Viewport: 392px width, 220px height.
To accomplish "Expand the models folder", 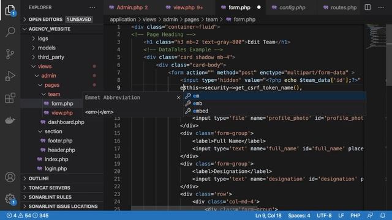I will click(62, 48).
